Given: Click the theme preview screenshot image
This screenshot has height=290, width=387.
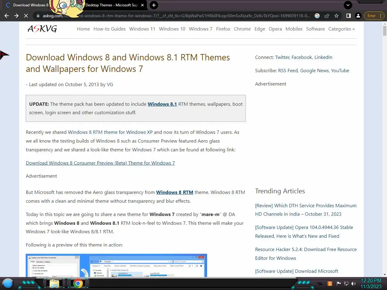Looking at the screenshot, I should click(x=116, y=265).
